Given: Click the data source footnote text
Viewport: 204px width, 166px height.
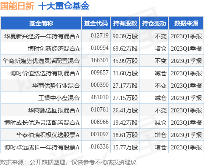Looking at the screenshot, I should (x=68, y=162).
